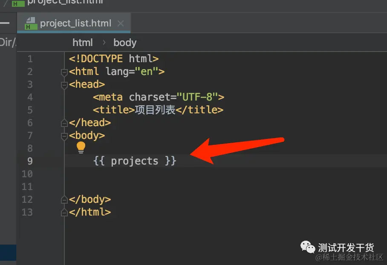Click the lang="en" attribute on line 2
The height and width of the screenshot is (265, 387).
[132, 72]
